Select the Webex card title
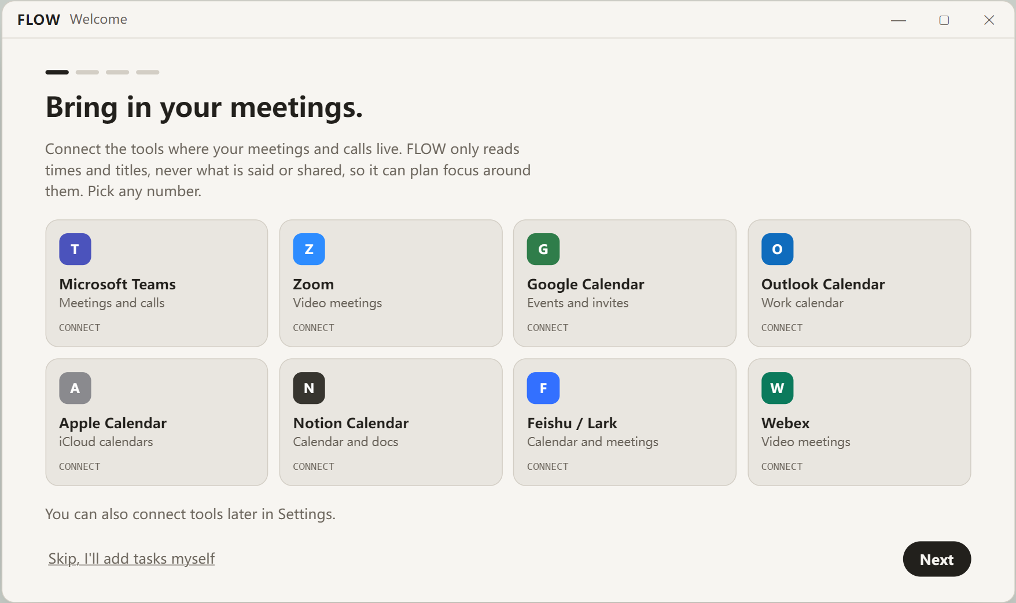The height and width of the screenshot is (603, 1016). (786, 423)
